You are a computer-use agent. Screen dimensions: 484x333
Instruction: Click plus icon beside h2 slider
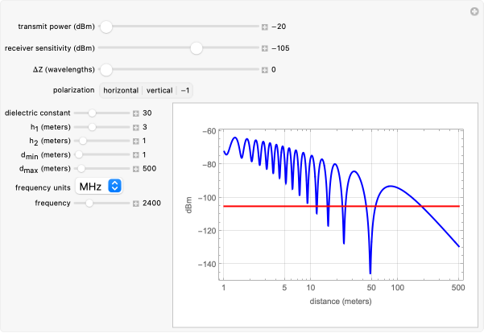tap(136, 141)
